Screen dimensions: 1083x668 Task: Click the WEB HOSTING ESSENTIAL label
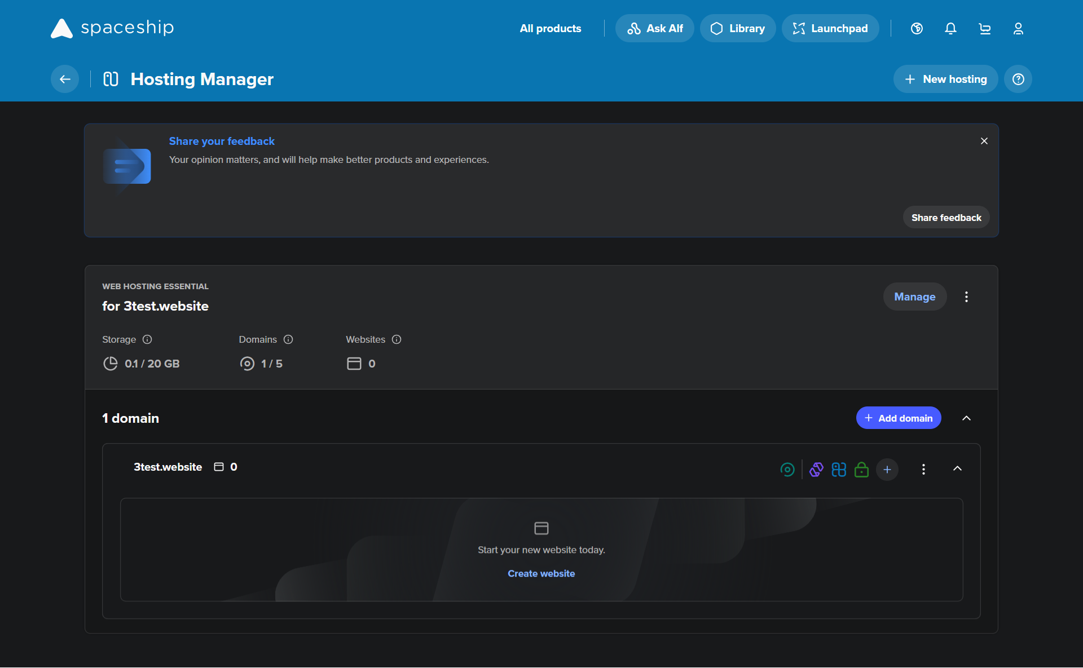coord(155,286)
